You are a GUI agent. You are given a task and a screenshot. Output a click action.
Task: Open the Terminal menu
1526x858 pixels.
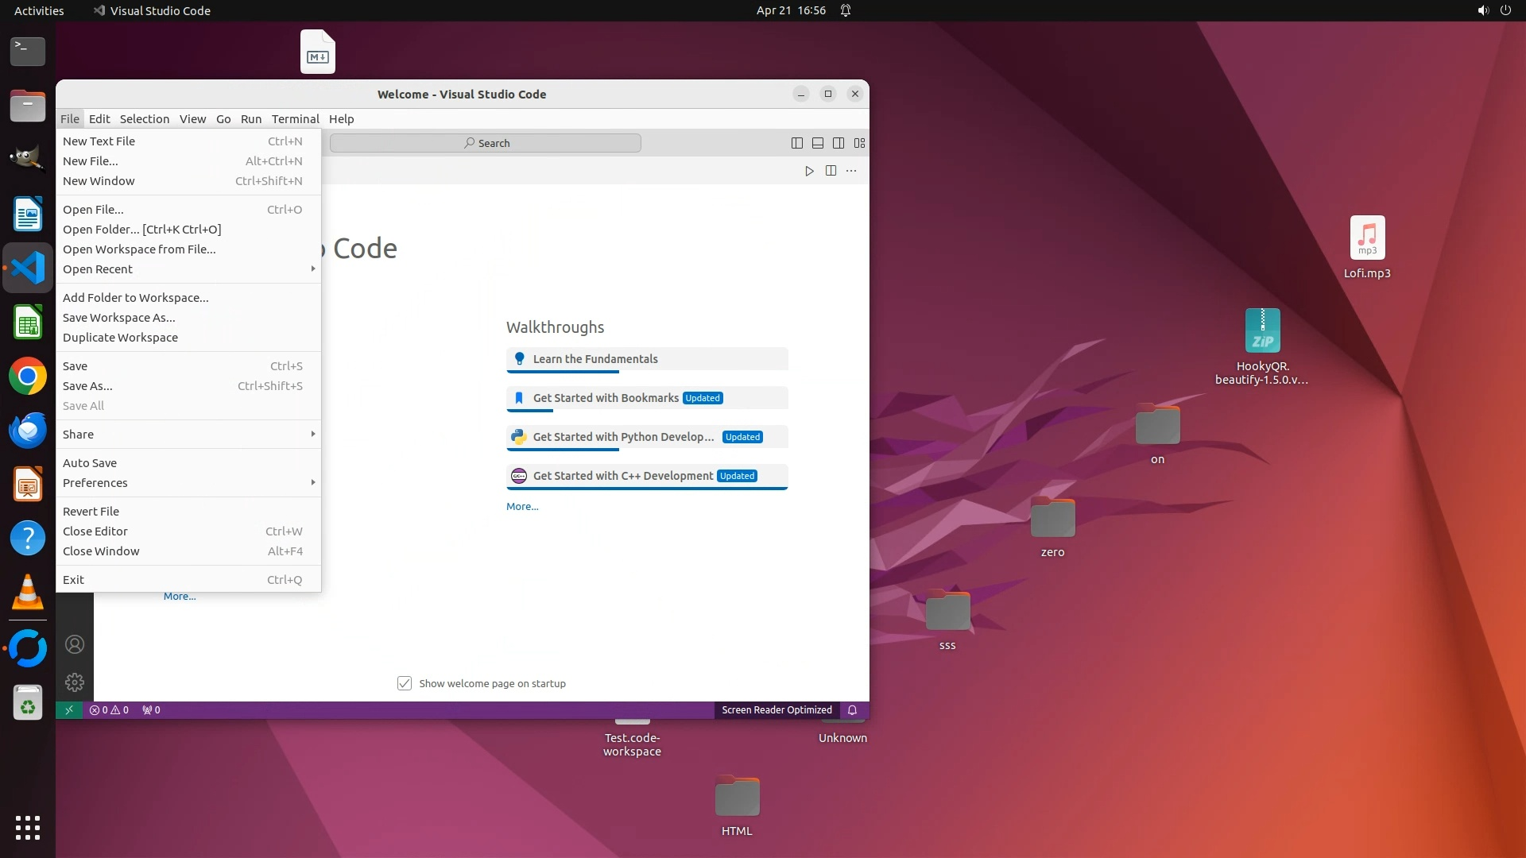(295, 119)
